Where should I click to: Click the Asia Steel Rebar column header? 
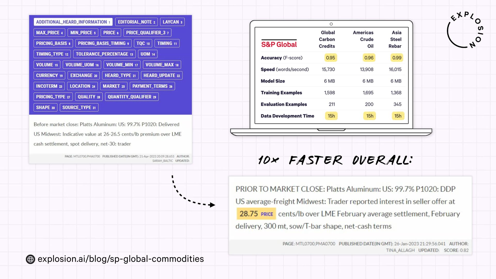click(395, 39)
